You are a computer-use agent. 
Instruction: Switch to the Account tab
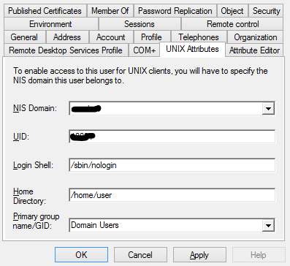pos(111,37)
